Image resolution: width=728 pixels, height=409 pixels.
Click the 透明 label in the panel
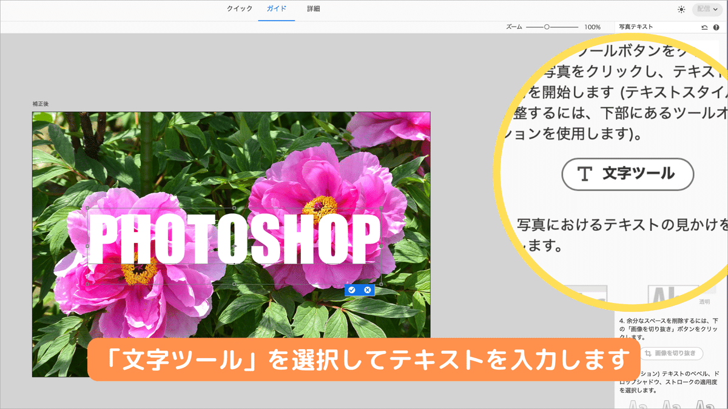coord(704,302)
